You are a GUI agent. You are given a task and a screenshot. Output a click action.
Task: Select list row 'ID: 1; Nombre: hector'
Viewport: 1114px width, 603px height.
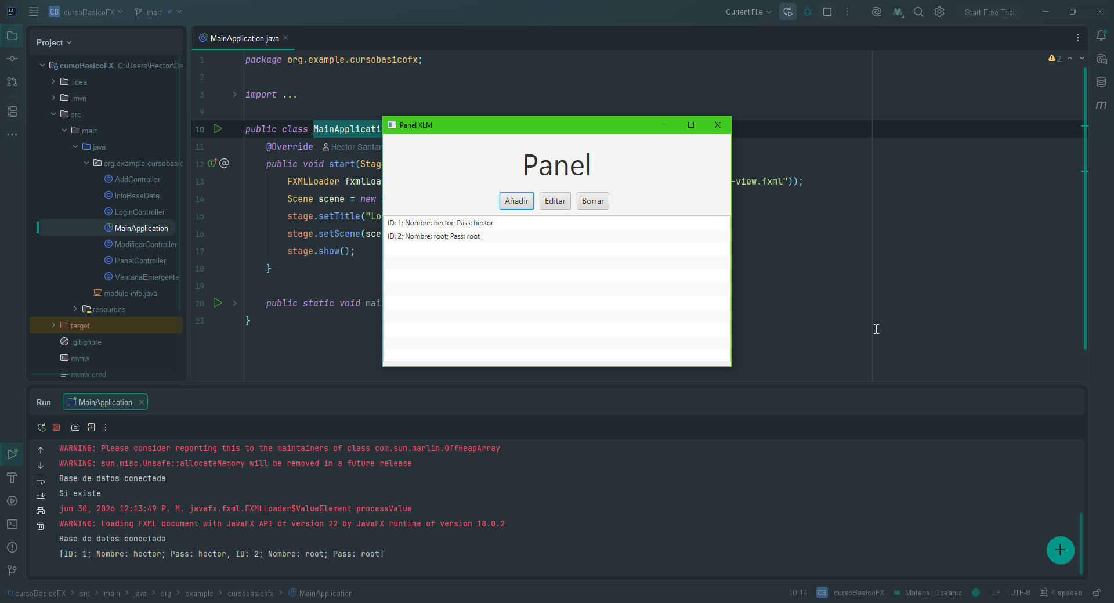coord(556,223)
